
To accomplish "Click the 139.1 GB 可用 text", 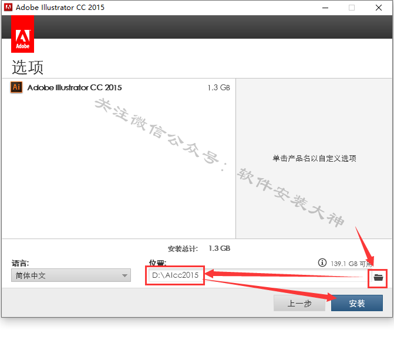I will click(x=351, y=264).
